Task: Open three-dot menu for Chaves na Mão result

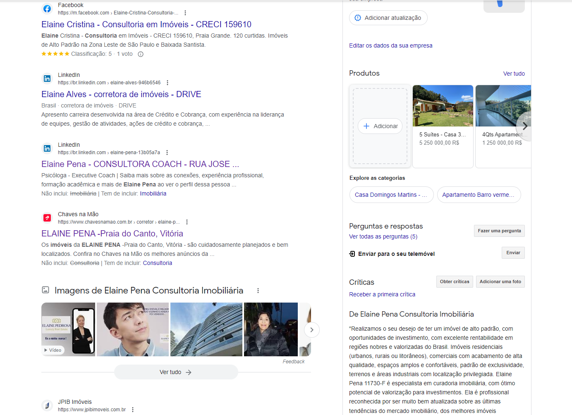Action: [x=187, y=222]
